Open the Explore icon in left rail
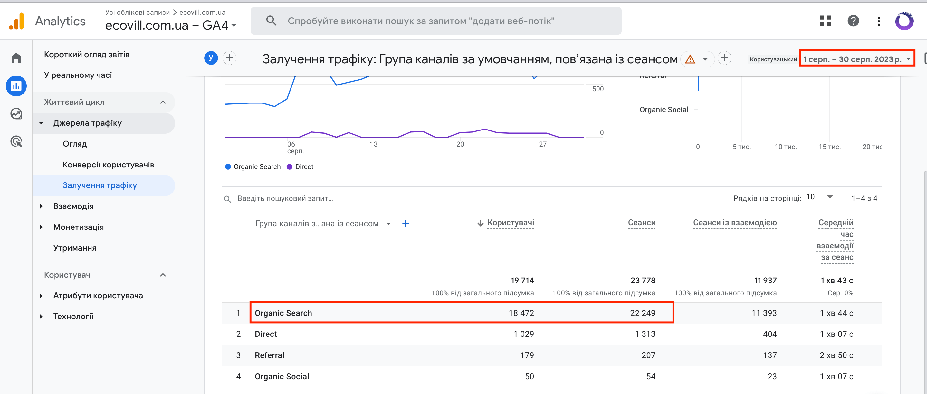927x394 pixels. [x=16, y=114]
